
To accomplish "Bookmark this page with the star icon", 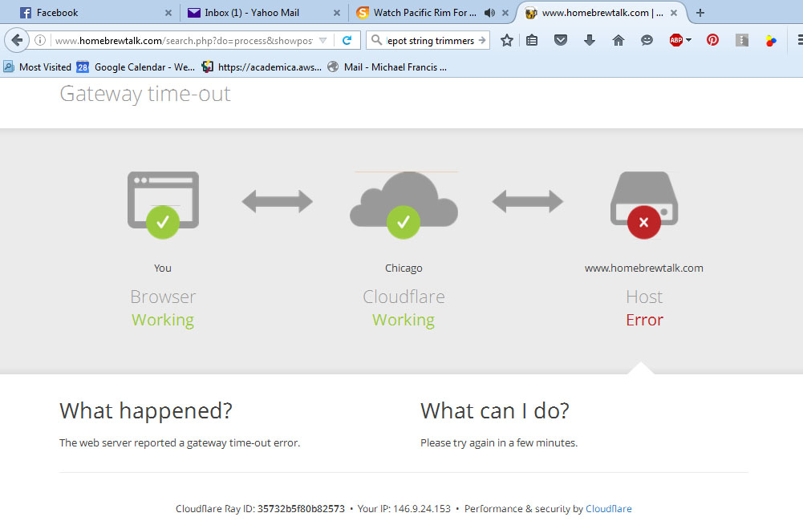I will (506, 40).
